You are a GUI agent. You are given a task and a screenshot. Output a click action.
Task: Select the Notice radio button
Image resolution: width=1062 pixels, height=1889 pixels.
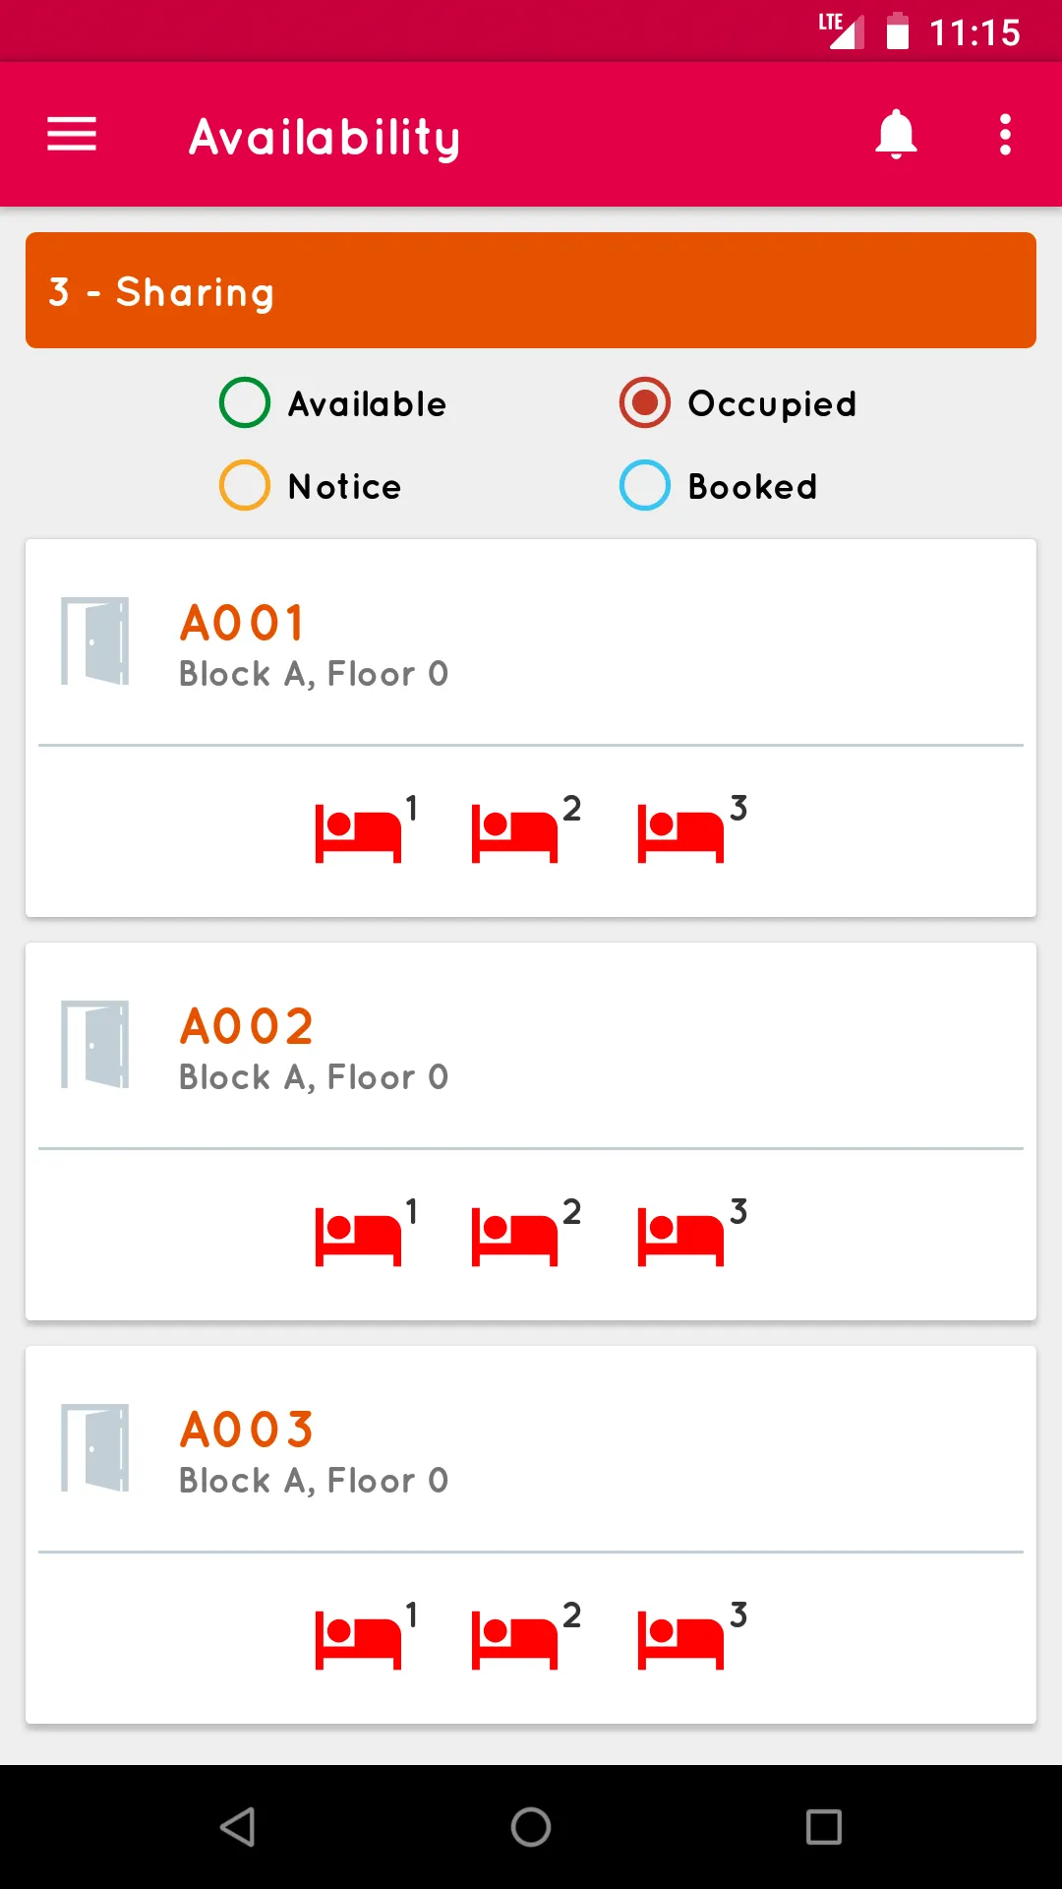click(x=245, y=485)
